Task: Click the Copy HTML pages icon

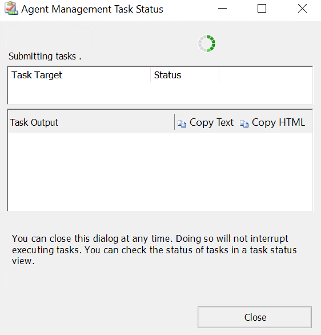Action: [244, 123]
